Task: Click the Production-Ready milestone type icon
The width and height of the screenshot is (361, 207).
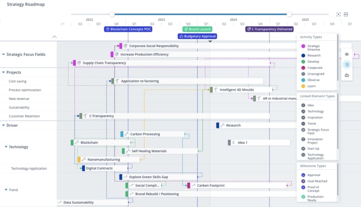Action: click(x=303, y=197)
